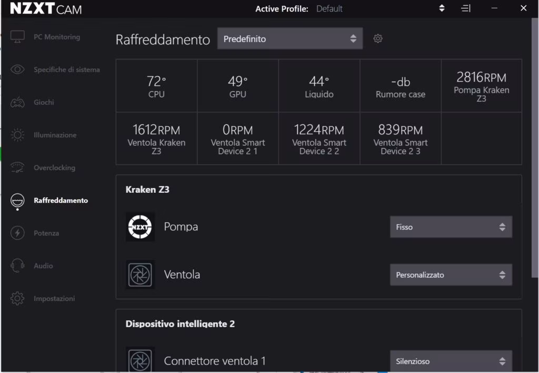Screen dimensions: 539x373
Task: Close the NZXT CAM window
Action: (x=523, y=8)
